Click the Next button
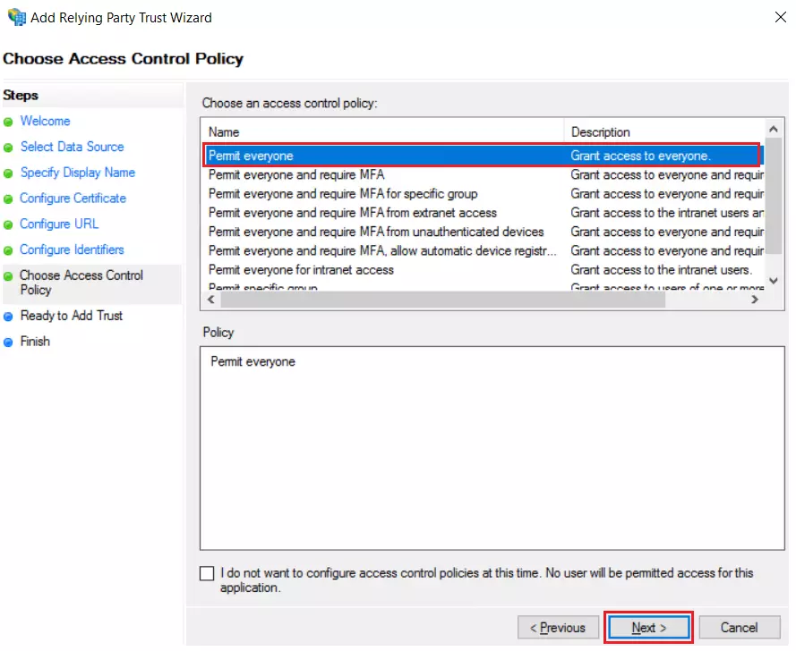 click(x=647, y=628)
